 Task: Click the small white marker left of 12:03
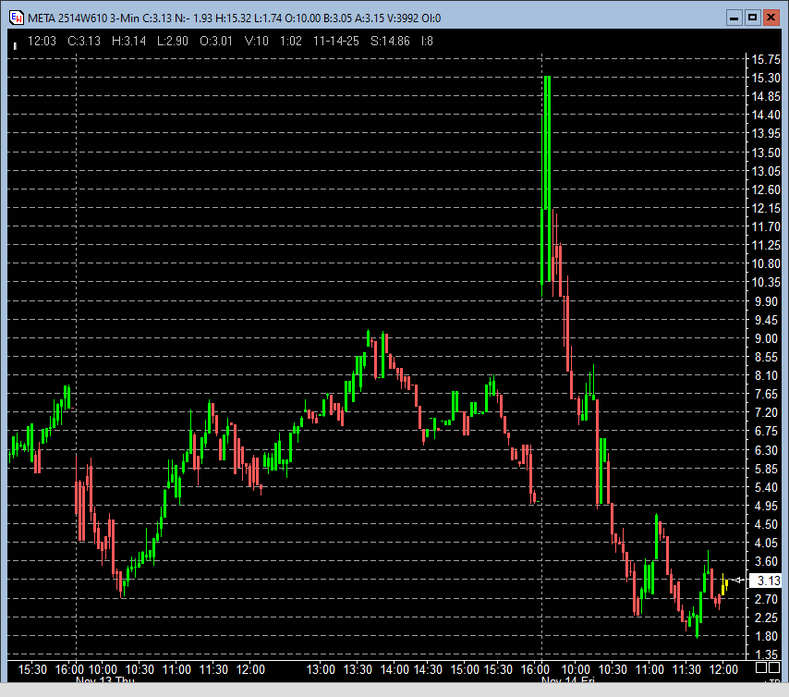coord(15,43)
